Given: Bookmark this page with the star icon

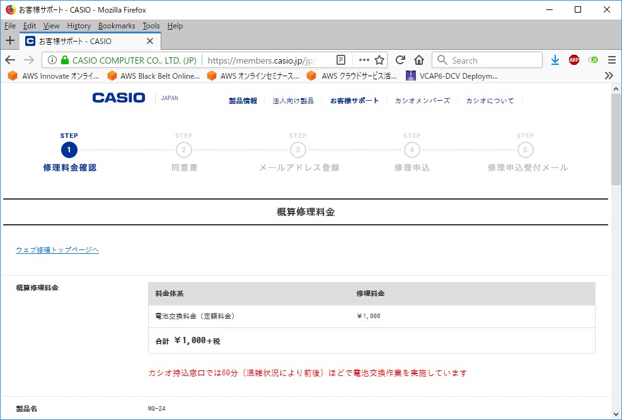Looking at the screenshot, I should click(379, 60).
